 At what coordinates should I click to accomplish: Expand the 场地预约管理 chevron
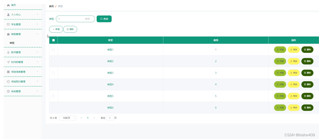pos(37,81)
